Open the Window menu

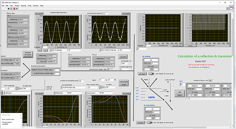pyautogui.click(x=36, y=6)
